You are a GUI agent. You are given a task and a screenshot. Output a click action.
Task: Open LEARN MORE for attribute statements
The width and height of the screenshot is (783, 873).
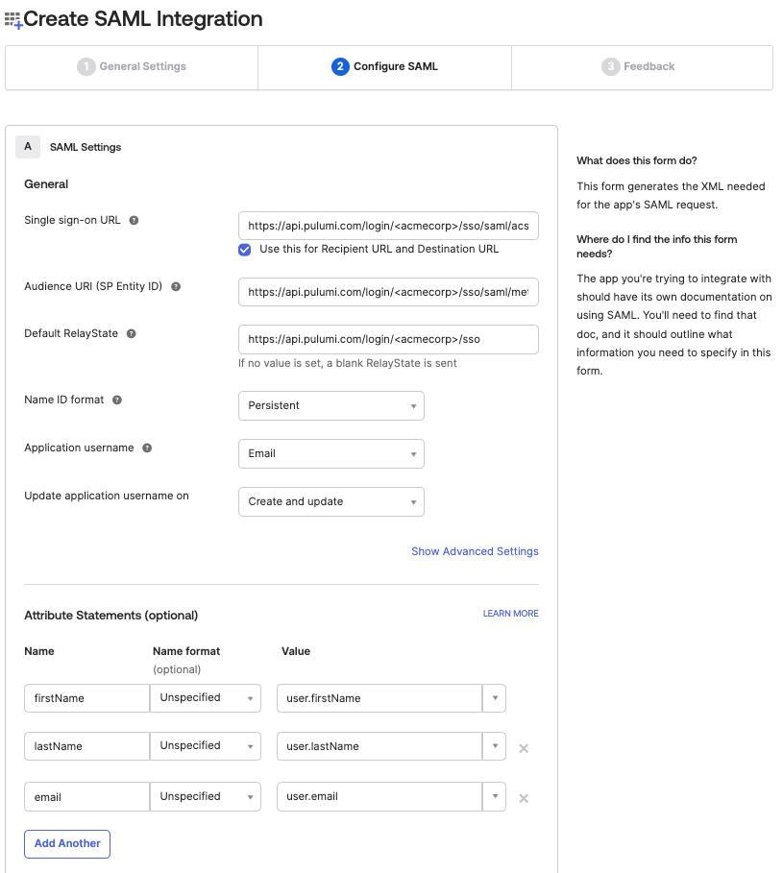[511, 614]
